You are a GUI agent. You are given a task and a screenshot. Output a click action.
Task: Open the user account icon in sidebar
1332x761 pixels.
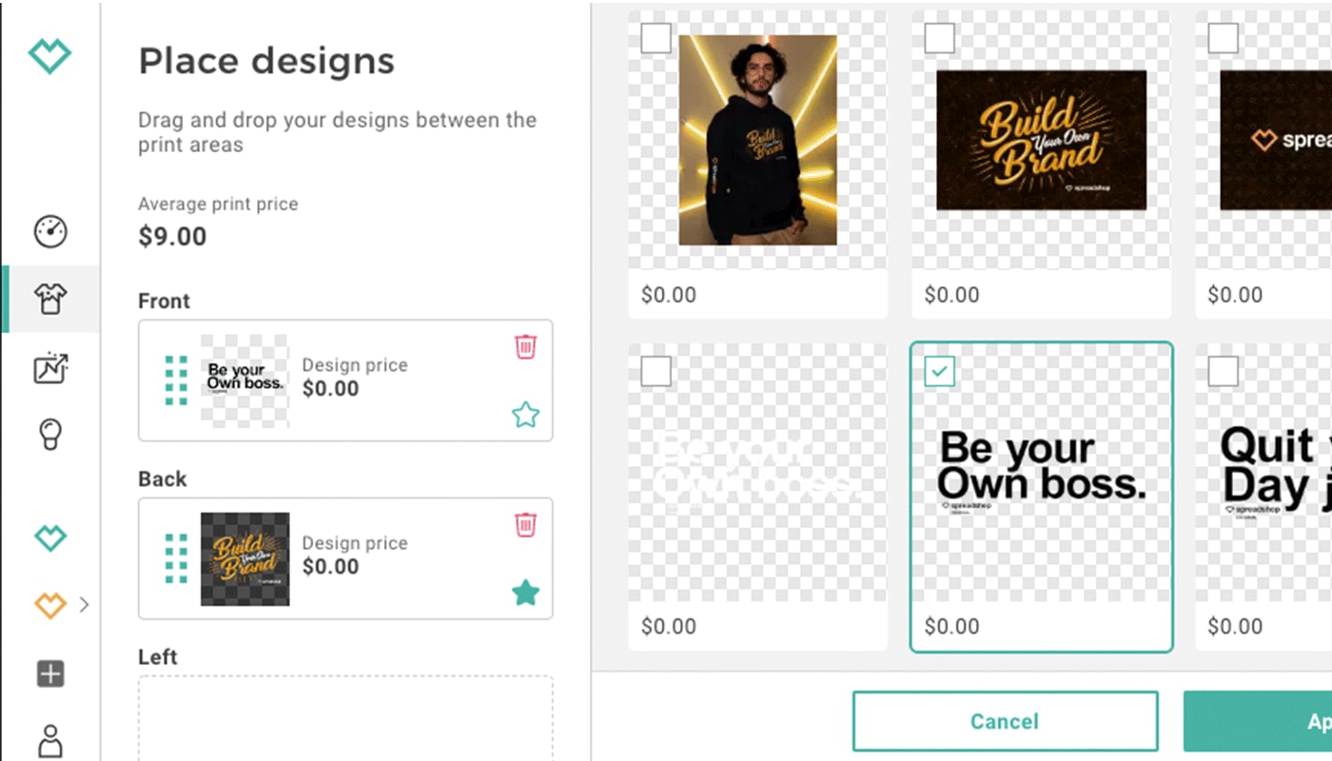(50, 739)
